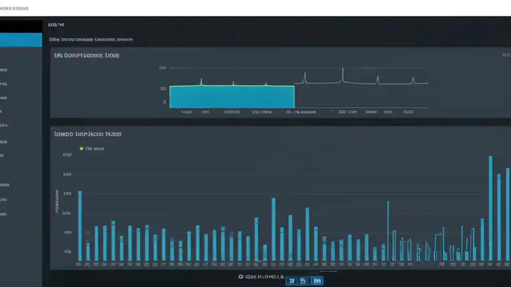The width and height of the screenshot is (511, 287).
Task: Click the tallest bar in the bottom chart
Action: pyautogui.click(x=490, y=207)
